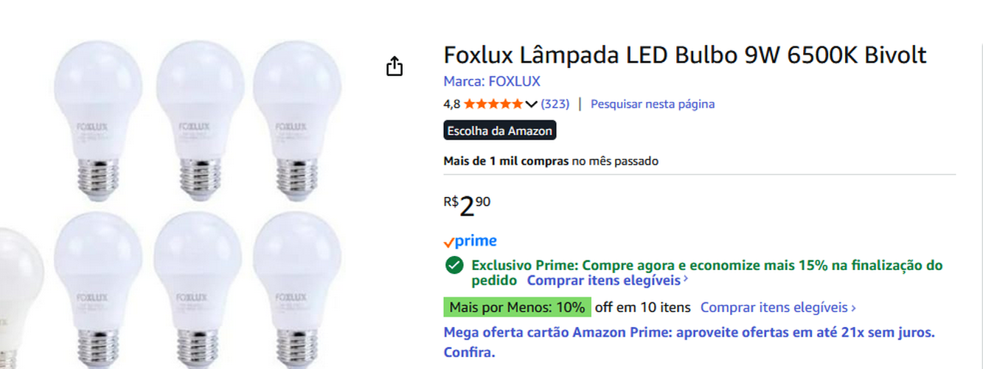983x369 pixels.
Task: Click the share icon beside the product title
Action: coord(395,67)
